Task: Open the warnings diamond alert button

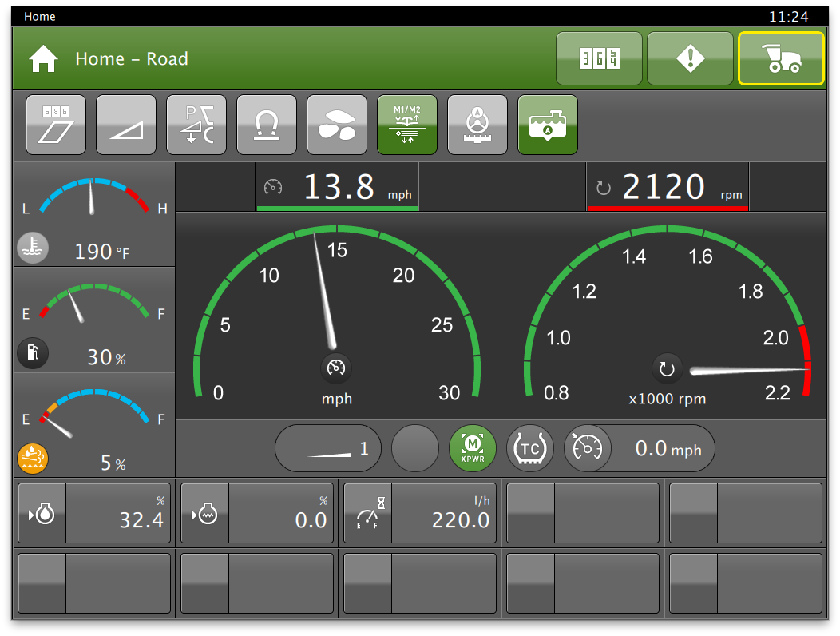Action: pyautogui.click(x=690, y=58)
